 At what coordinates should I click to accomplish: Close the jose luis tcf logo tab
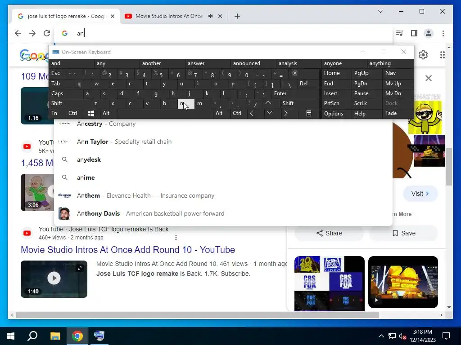[x=112, y=16]
